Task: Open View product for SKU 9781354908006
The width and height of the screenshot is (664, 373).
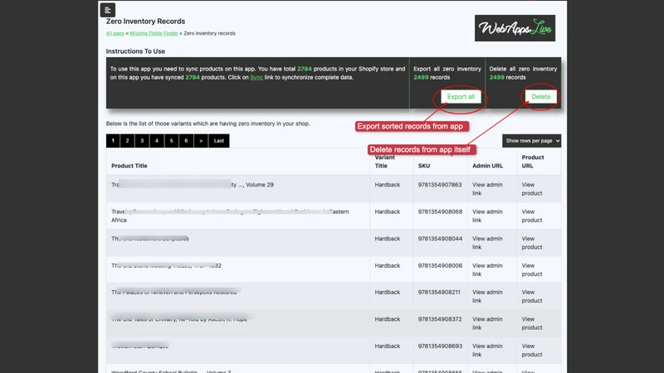Action: coord(532,270)
